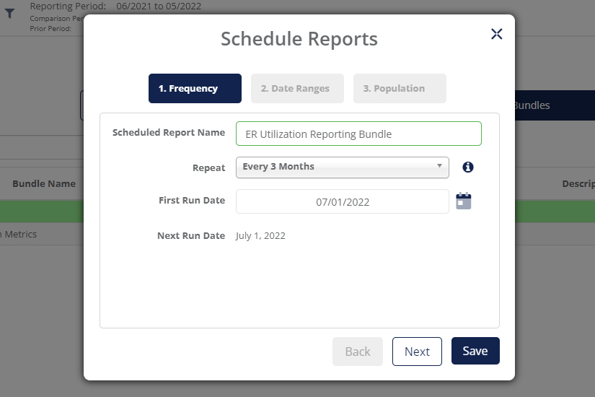The height and width of the screenshot is (397, 595).
Task: Click the Bundle Name column header
Action: (43, 184)
